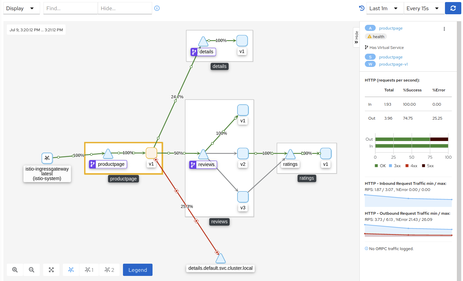Click the reviews v3 workload node

243,197
